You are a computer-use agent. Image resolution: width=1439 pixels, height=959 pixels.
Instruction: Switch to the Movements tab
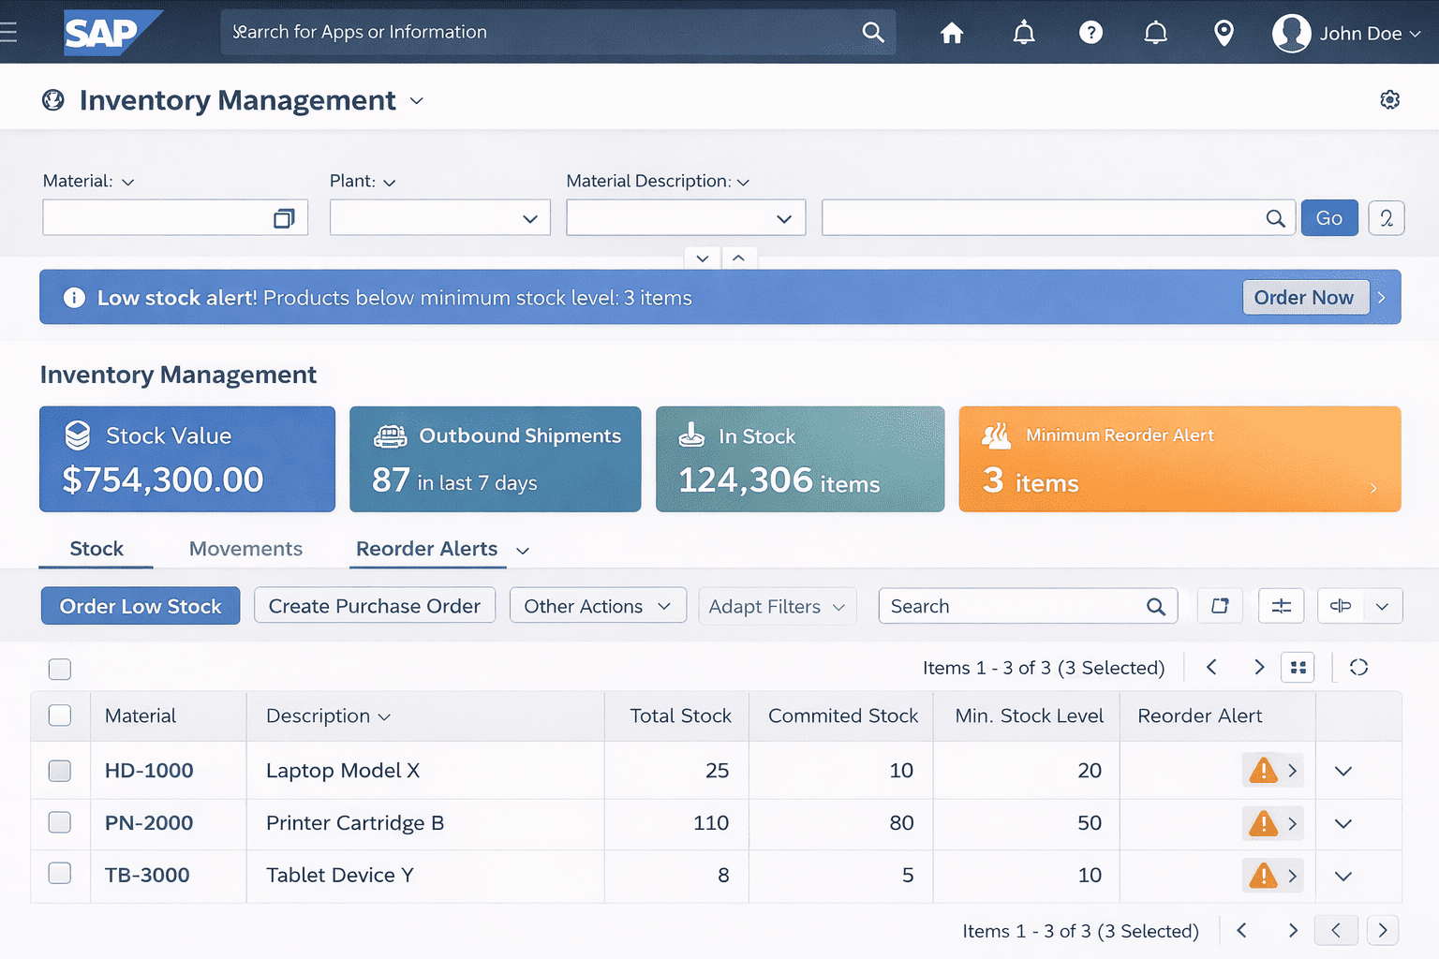coord(245,548)
